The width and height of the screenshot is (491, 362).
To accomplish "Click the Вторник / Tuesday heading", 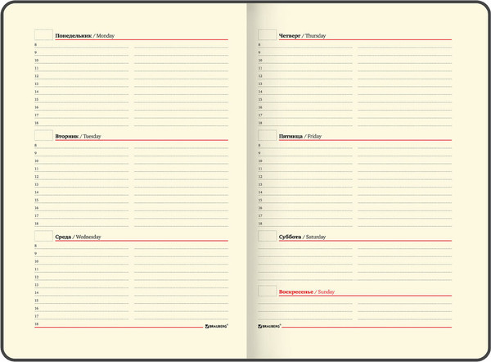I will [78, 137].
